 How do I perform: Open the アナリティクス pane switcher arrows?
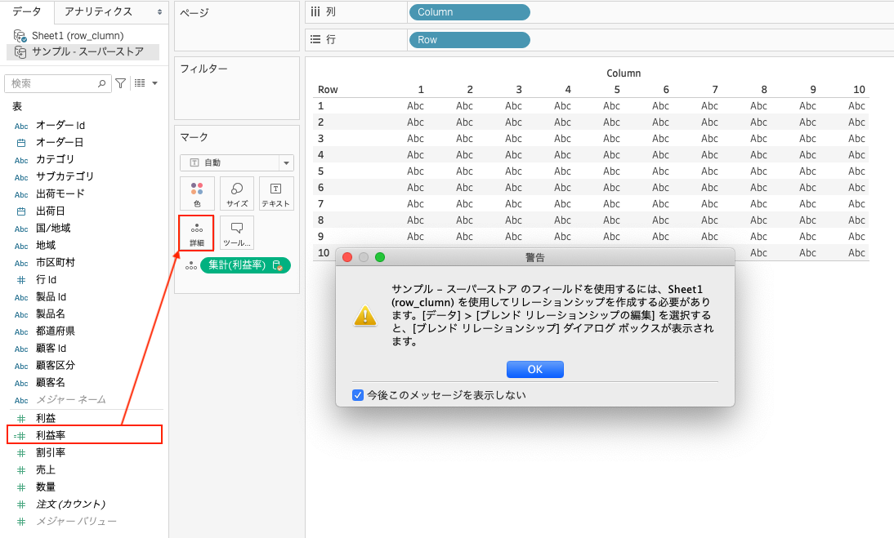tap(159, 12)
